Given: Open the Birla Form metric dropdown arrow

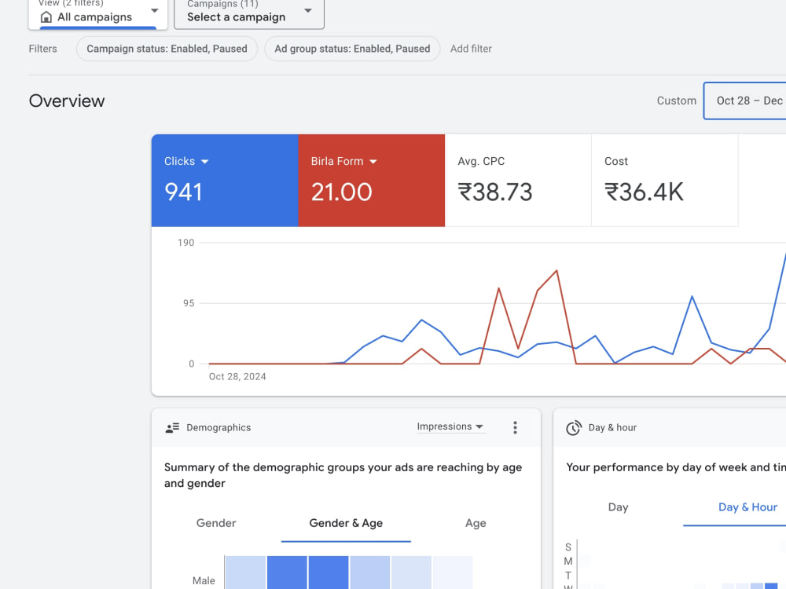Looking at the screenshot, I should coord(373,161).
